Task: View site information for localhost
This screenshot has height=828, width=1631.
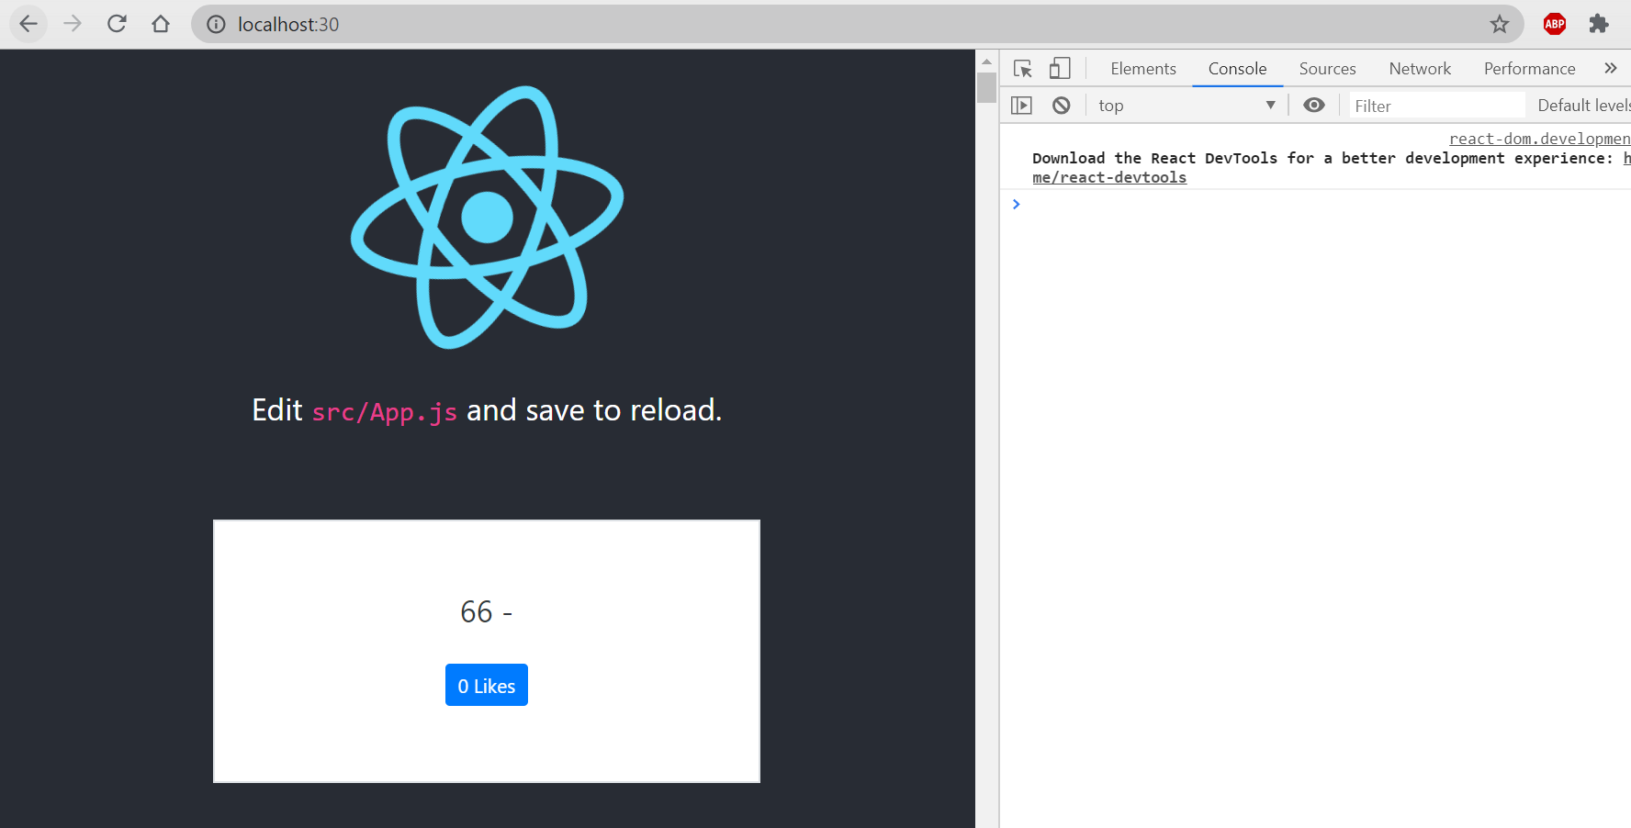Action: pyautogui.click(x=216, y=24)
